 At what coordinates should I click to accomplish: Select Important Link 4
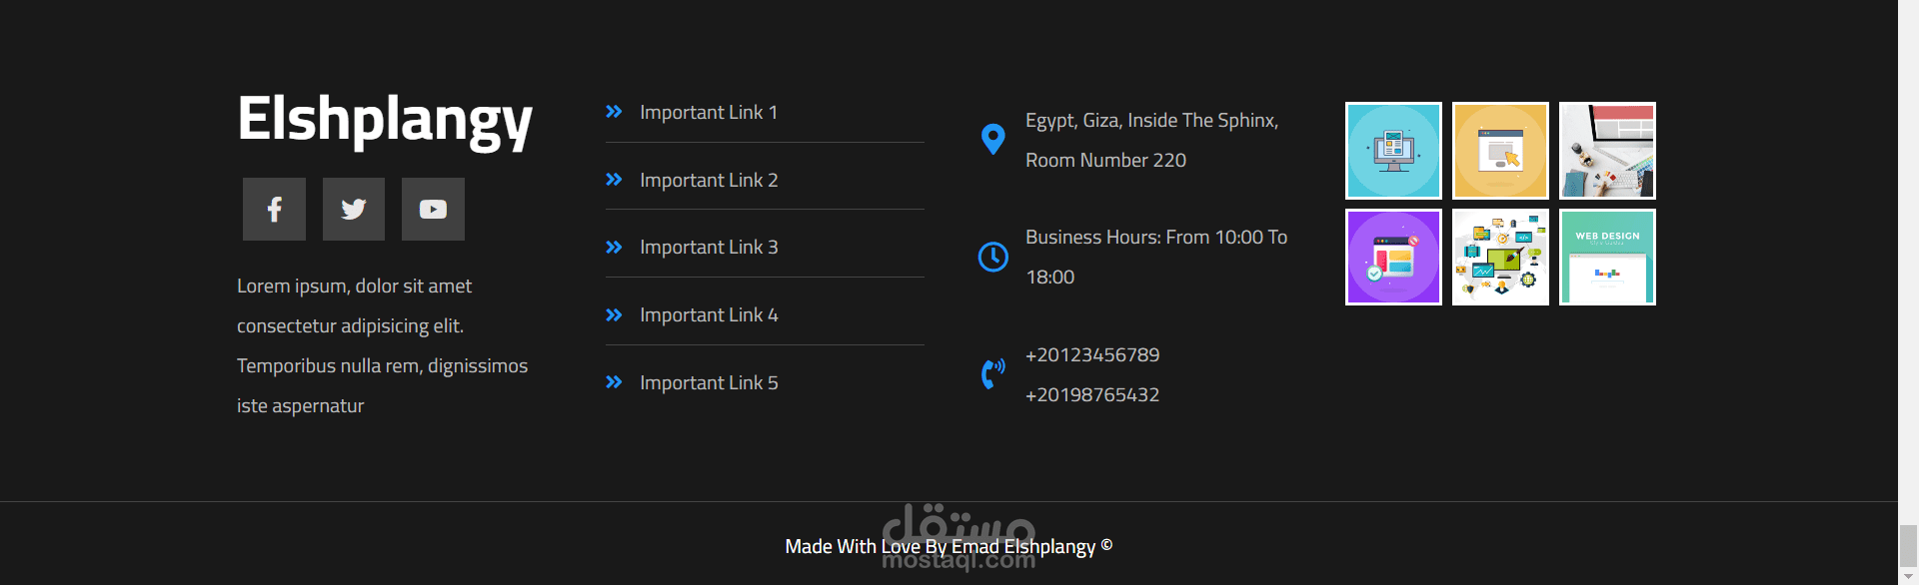(x=709, y=315)
